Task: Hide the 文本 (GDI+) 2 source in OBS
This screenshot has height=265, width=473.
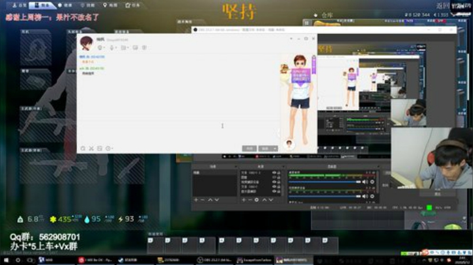Action: 274,173
